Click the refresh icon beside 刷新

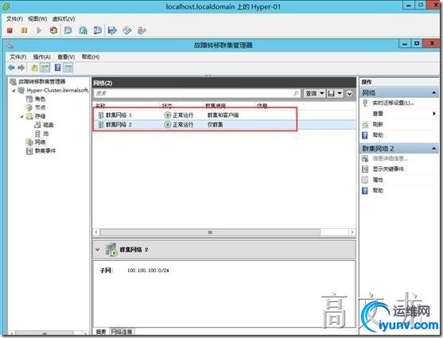point(365,124)
